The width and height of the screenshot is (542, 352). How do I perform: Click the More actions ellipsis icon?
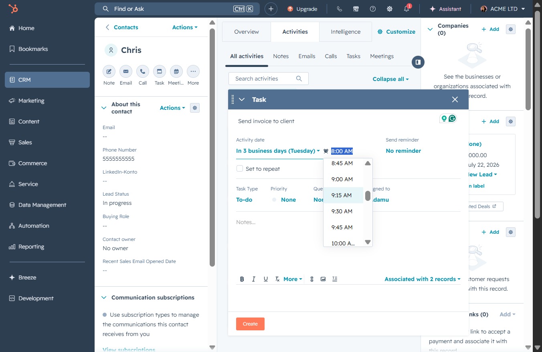[193, 71]
